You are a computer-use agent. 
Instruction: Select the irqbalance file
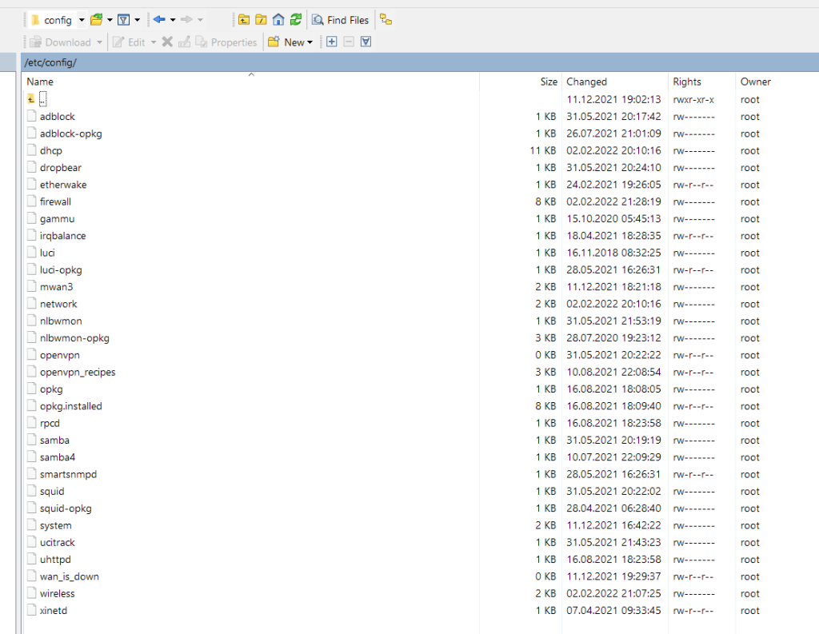click(62, 236)
